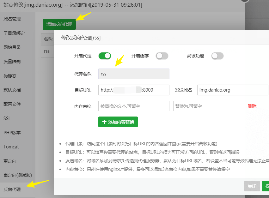Click the 关闭 button
The width and height of the screenshot is (269, 198).
click(x=252, y=186)
